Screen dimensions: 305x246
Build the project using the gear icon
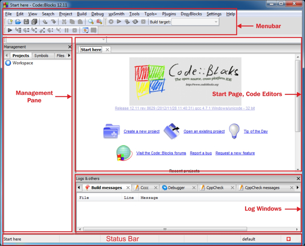pyautogui.click(x=111, y=22)
